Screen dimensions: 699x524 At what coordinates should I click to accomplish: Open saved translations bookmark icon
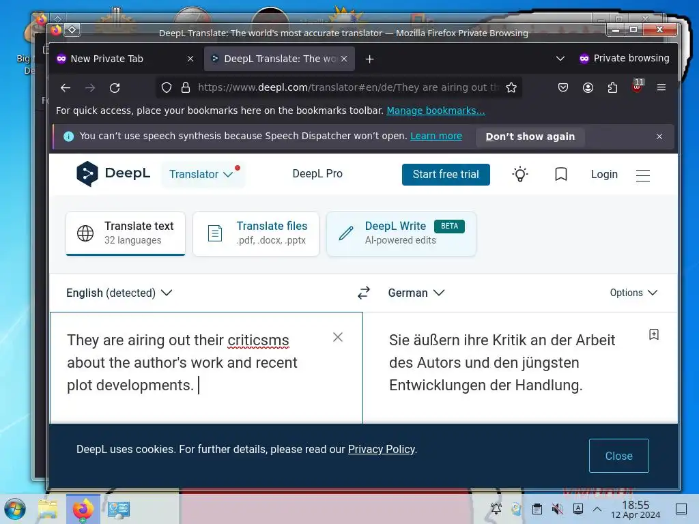point(561,174)
